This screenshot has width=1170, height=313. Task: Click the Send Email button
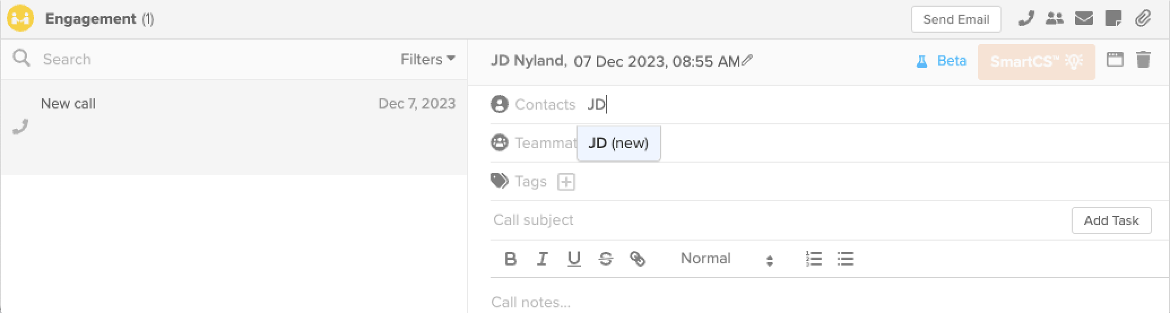click(x=956, y=19)
